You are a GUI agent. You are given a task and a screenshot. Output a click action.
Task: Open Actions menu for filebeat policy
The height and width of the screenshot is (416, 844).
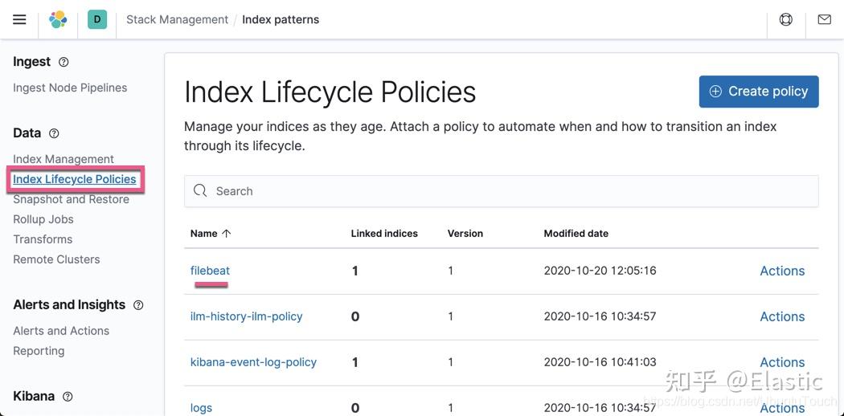point(781,271)
